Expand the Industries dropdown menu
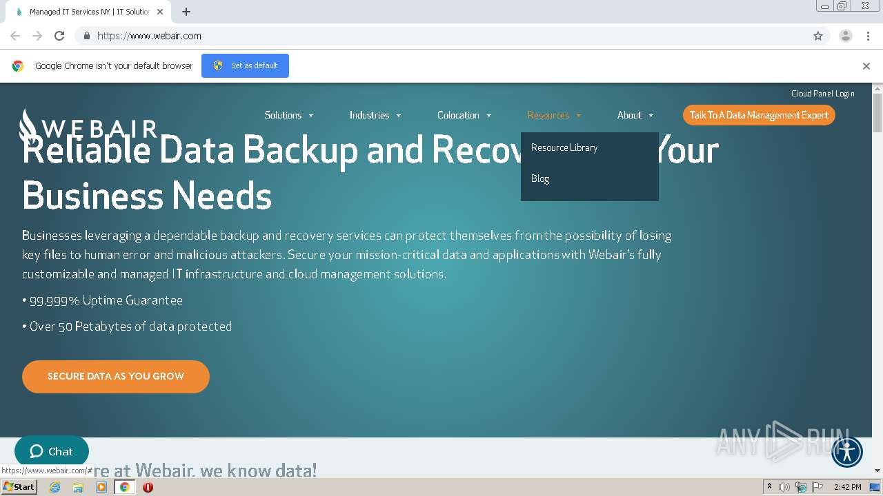 coord(375,115)
